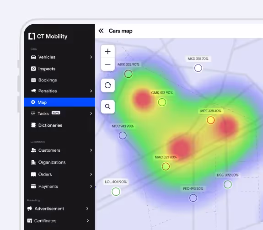Click the 'MXK 332 90%' label
263x230 pixels.
click(x=129, y=64)
